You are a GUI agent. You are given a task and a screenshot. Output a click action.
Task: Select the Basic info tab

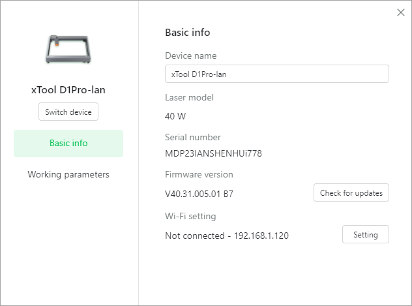[x=68, y=144]
